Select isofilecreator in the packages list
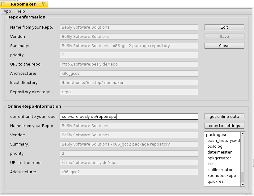The height and width of the screenshot is (196, 254). 220,170
